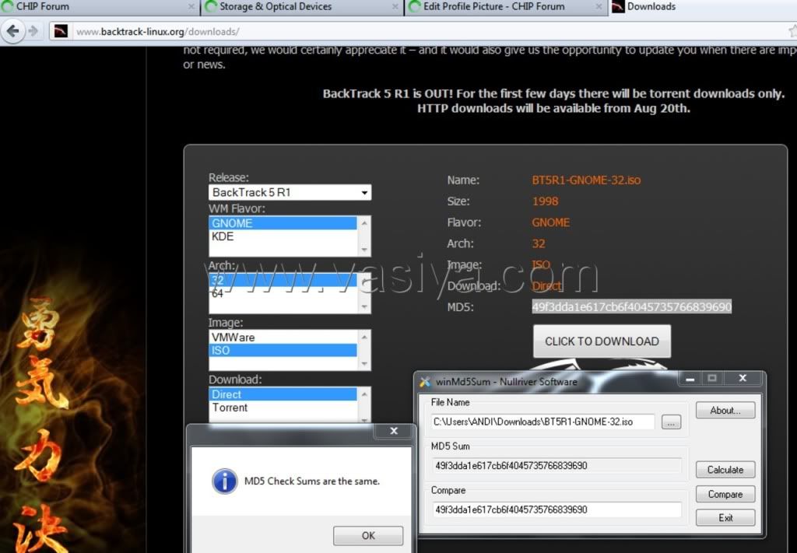
Task: Click the CLICK TO DOWNLOAD button
Action: pos(602,341)
